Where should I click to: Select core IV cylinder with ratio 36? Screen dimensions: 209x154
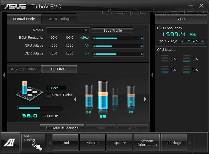(x=89, y=96)
